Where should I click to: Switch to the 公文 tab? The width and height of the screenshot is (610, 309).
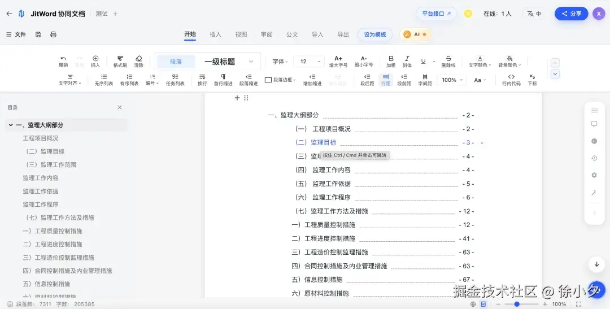coord(292,34)
